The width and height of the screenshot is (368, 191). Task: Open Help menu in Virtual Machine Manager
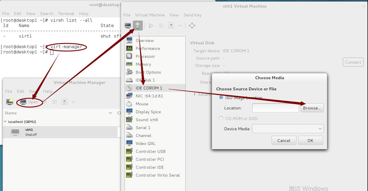48,91
